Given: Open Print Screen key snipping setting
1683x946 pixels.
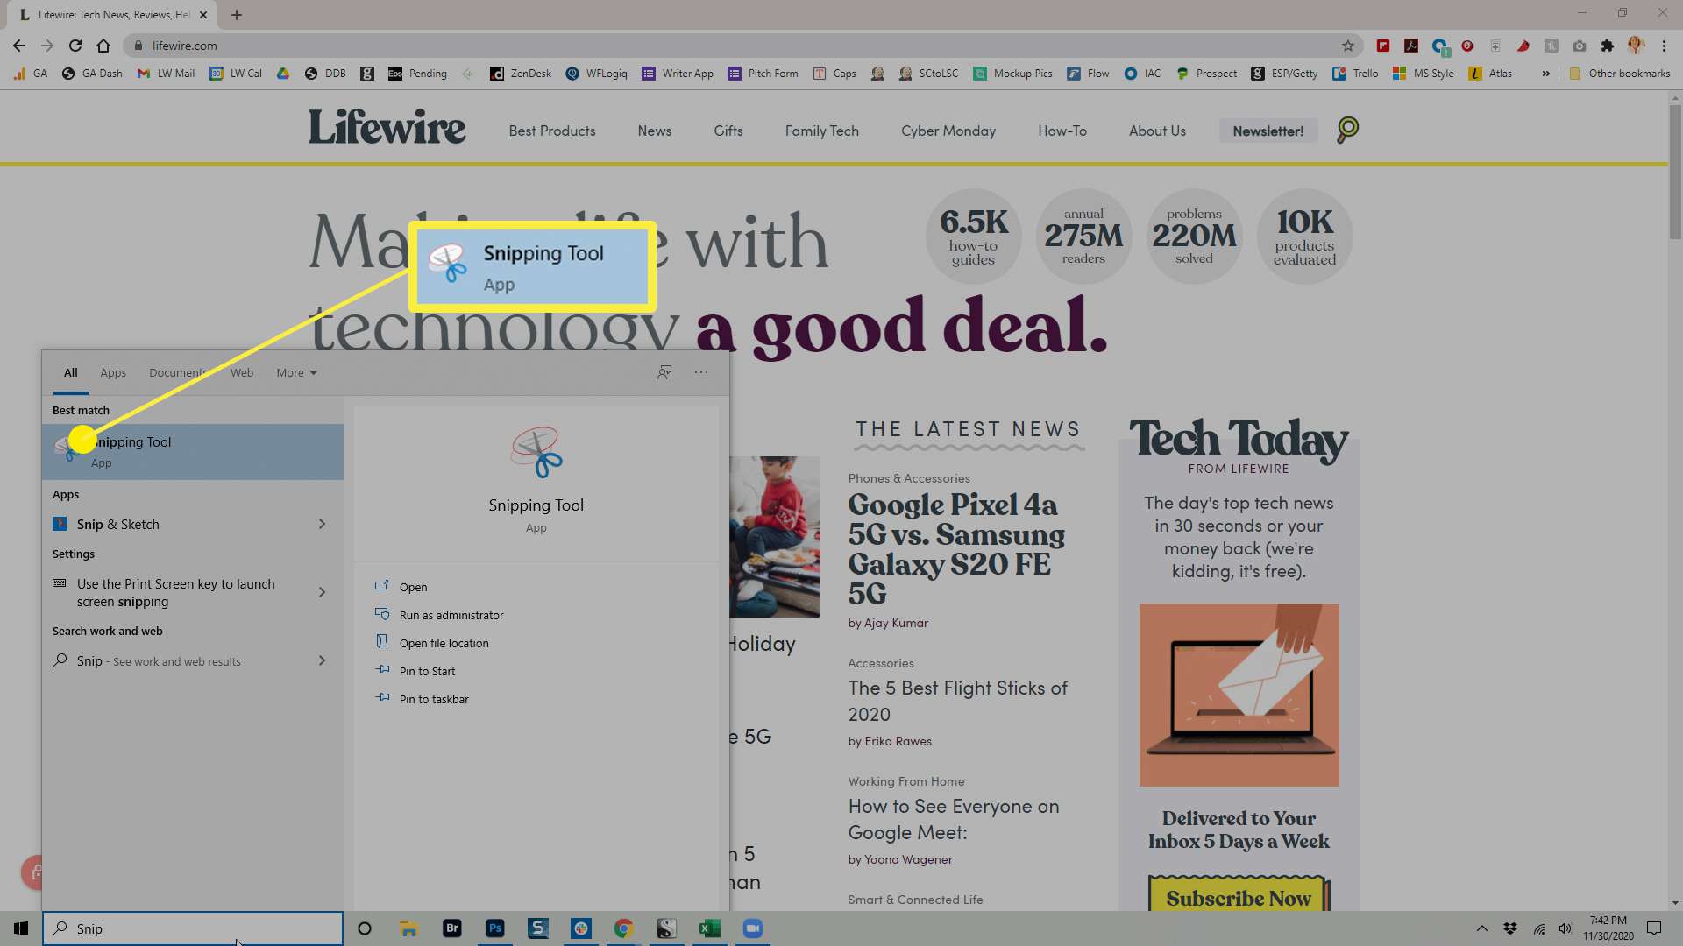Looking at the screenshot, I should [193, 592].
